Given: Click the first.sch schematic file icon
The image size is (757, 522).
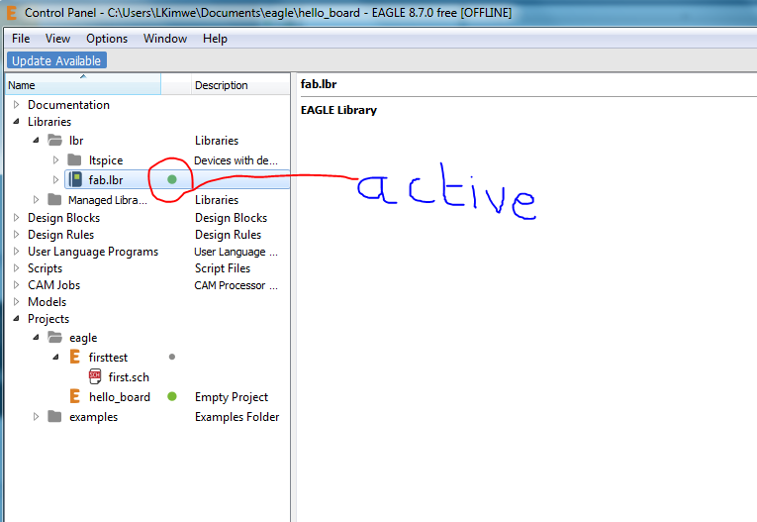Looking at the screenshot, I should 95,376.
